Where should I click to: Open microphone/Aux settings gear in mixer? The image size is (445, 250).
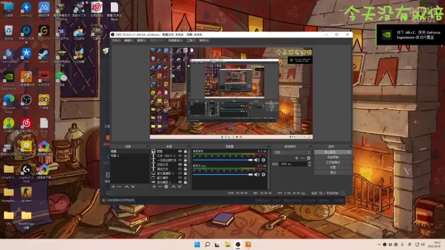point(263,174)
